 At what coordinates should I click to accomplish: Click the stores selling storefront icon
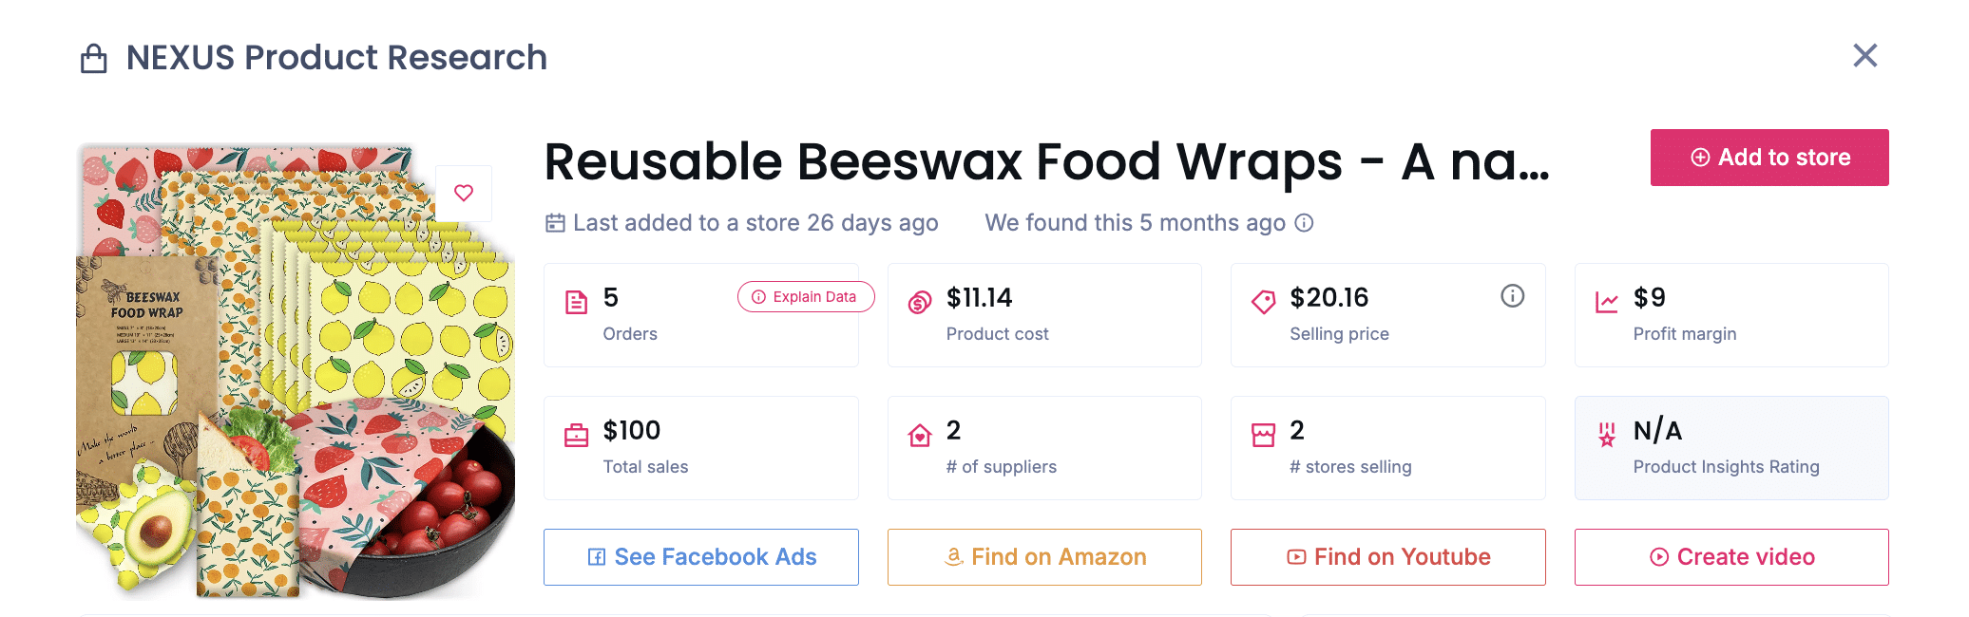click(x=1263, y=433)
